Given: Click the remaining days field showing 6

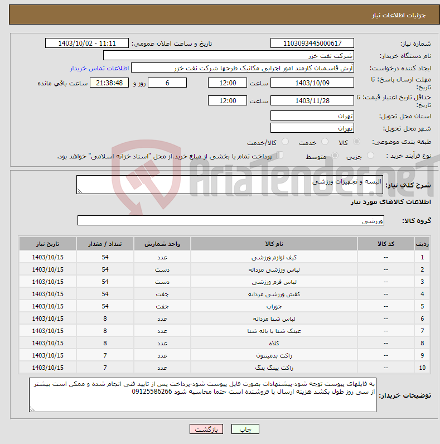Looking at the screenshot, I should click(x=167, y=83).
